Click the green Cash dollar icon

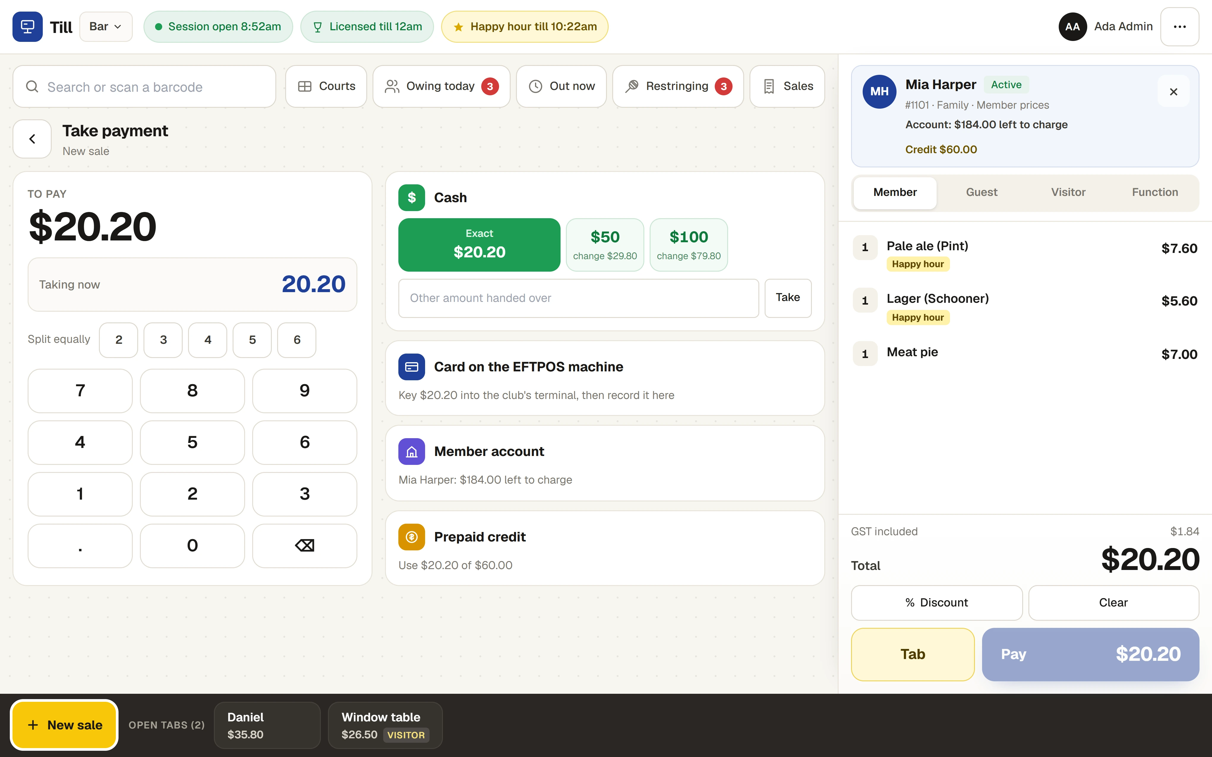pos(412,198)
